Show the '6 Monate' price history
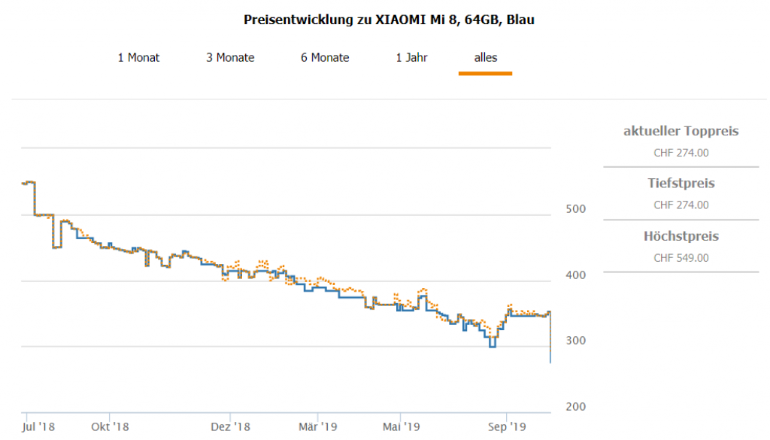Viewport: 770px width, 440px height. [x=325, y=57]
